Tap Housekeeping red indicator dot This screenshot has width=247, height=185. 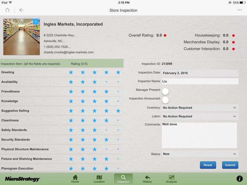[233, 35]
